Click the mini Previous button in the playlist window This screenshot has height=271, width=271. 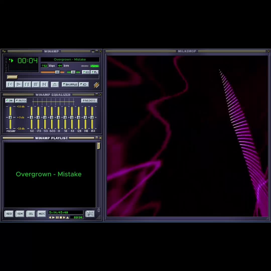coord(50,217)
